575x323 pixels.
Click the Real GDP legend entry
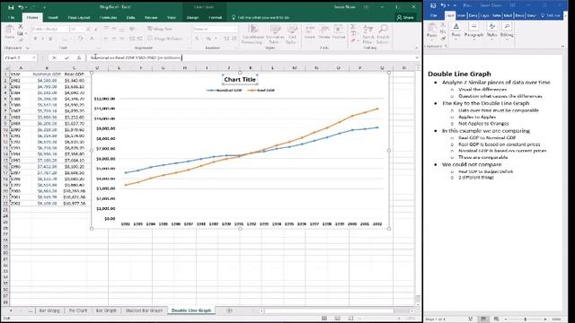tap(261, 90)
